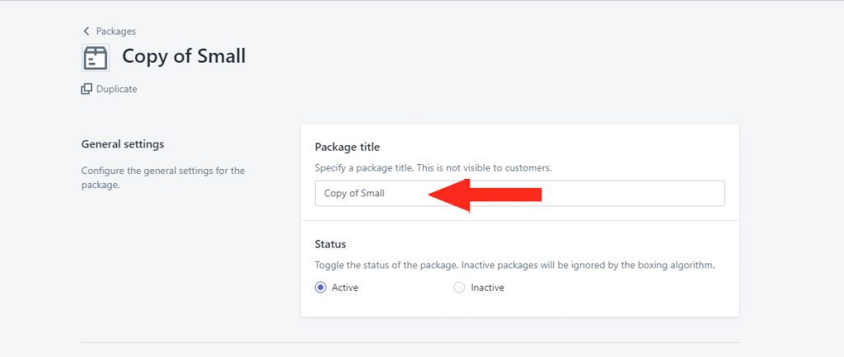Select the Active radio button

tap(321, 288)
